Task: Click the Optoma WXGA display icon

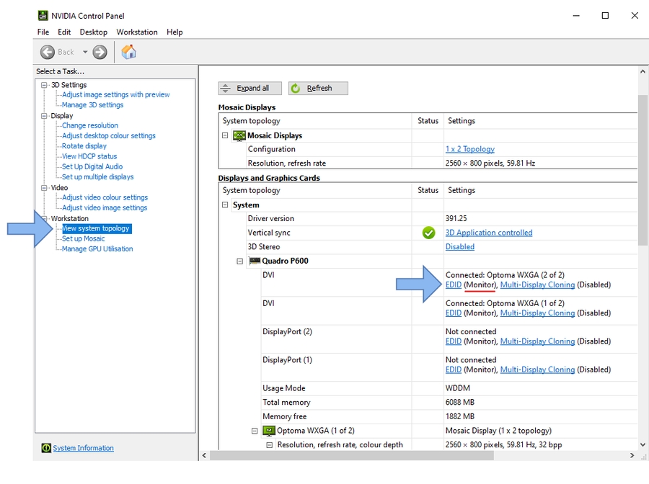Action: tap(269, 431)
